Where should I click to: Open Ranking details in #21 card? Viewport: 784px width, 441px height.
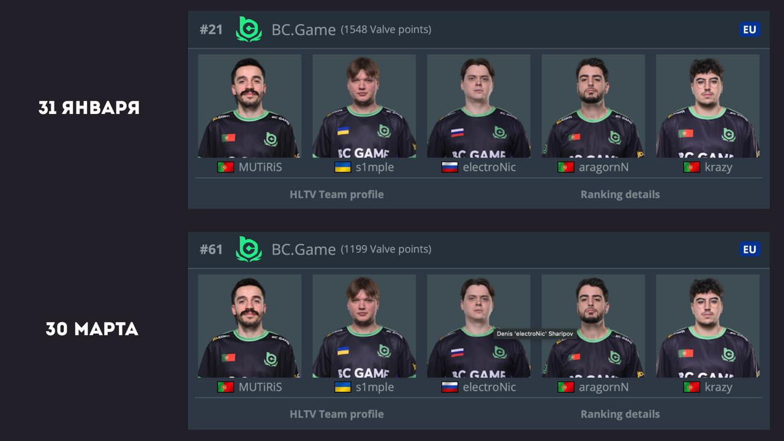[x=620, y=194]
